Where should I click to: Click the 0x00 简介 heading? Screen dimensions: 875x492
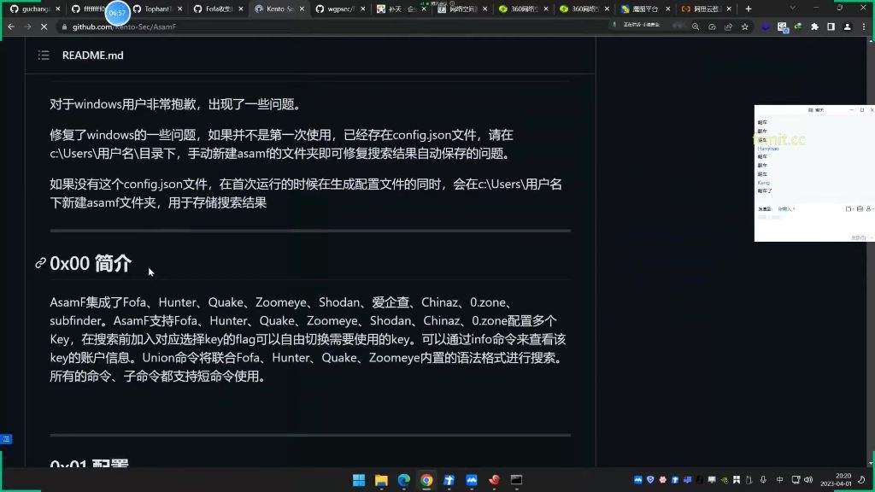pyautogui.click(x=91, y=263)
